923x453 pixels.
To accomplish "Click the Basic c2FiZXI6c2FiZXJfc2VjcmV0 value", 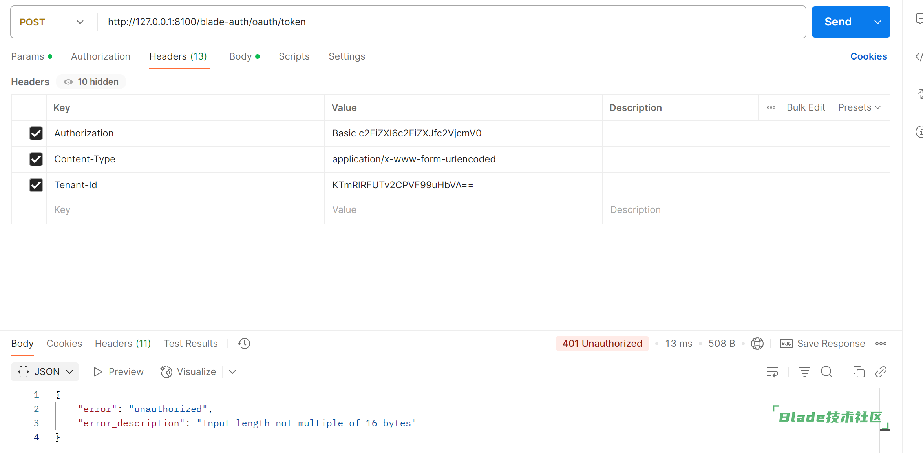I will click(x=407, y=133).
